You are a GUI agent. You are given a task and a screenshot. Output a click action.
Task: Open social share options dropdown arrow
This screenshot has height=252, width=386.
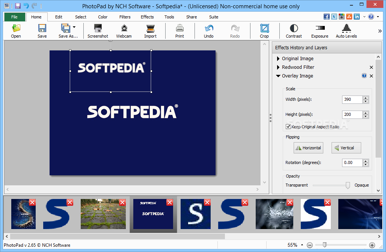(364, 17)
